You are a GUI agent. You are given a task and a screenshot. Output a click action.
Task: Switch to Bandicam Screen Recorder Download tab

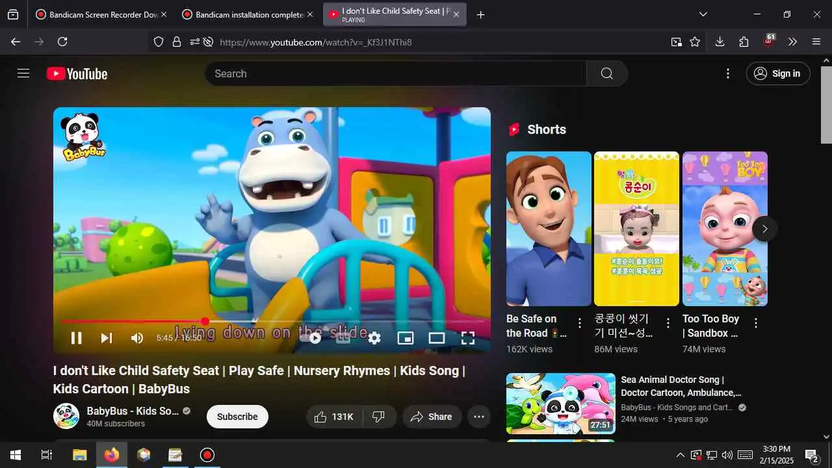point(101,14)
